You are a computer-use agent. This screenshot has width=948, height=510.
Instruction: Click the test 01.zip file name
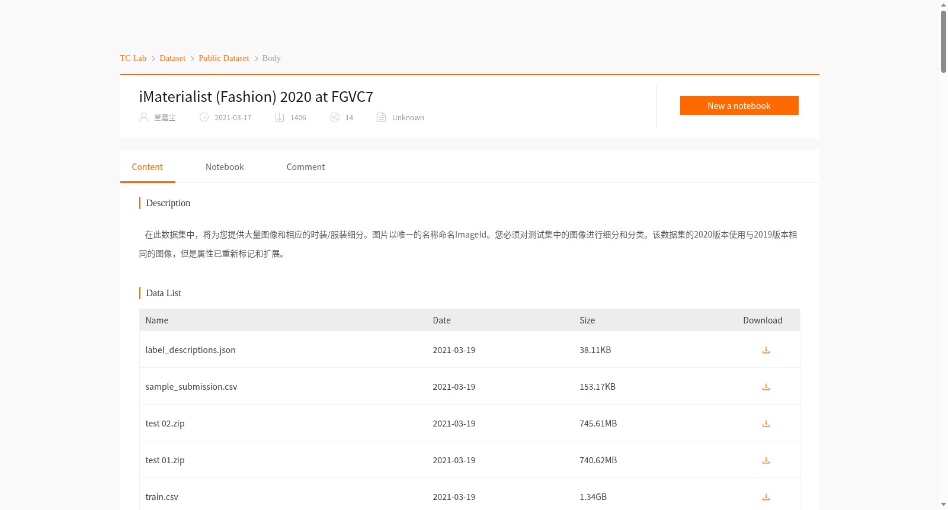tap(165, 460)
